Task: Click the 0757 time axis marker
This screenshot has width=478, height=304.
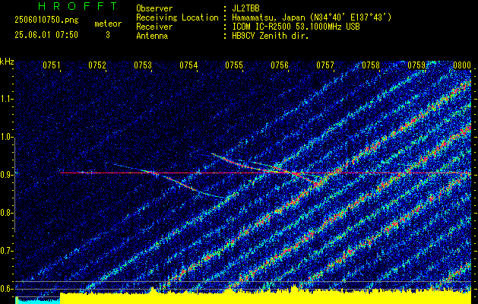Action: (325, 65)
